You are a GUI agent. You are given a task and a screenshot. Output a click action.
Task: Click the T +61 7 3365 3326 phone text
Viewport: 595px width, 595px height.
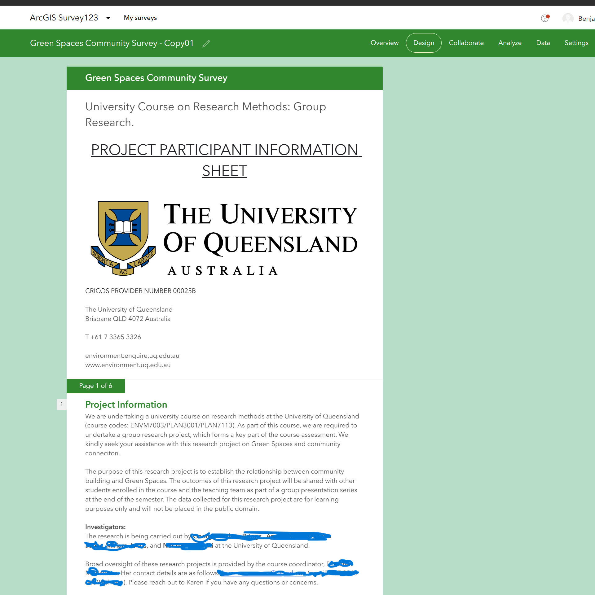click(113, 337)
